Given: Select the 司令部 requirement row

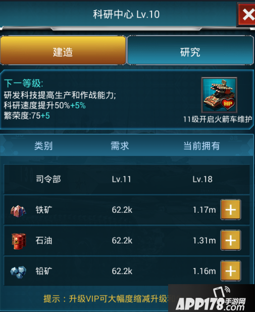Looking at the screenshot, I should 127,179.
